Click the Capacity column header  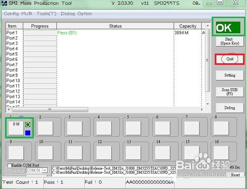[188, 26]
